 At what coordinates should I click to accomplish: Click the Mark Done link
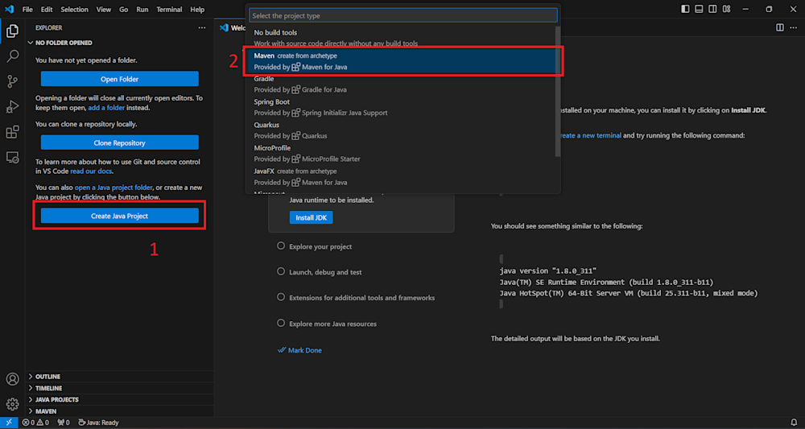click(299, 350)
